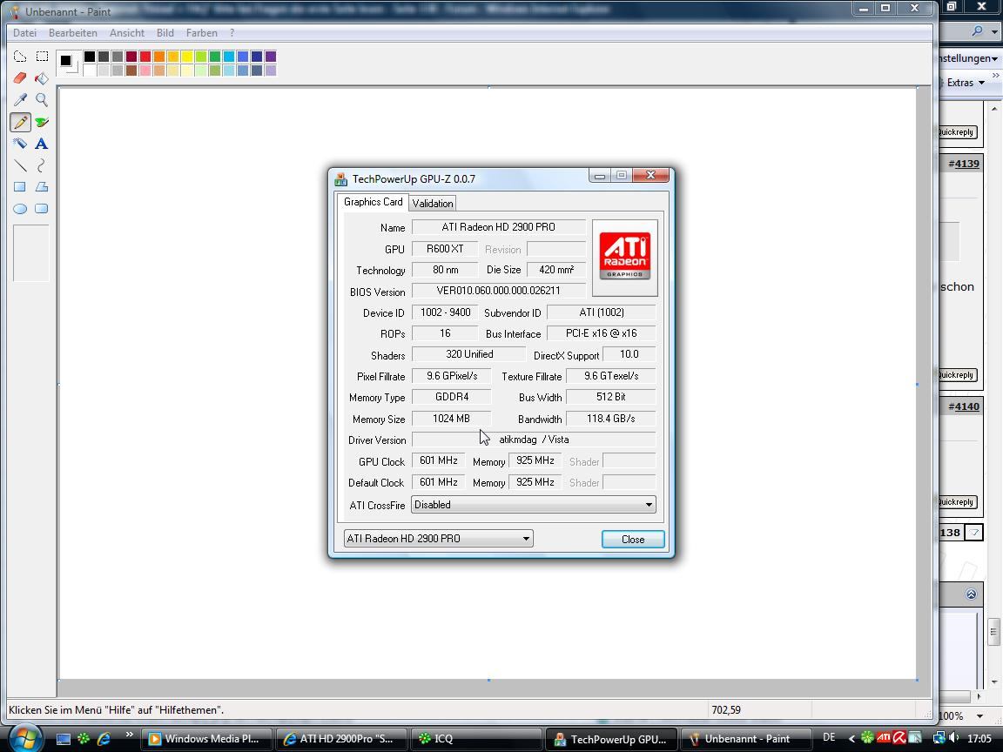Screen dimensions: 1003x752
Task: Pick the white color swatch in palette
Action: [90, 70]
